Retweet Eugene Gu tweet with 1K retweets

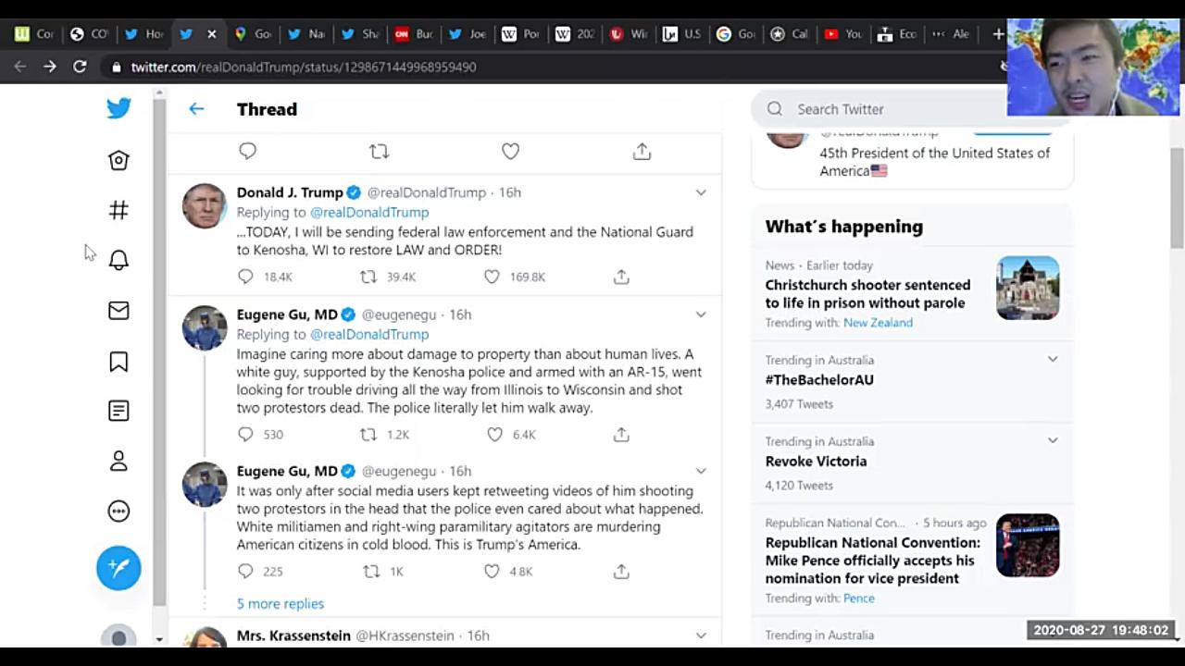tap(371, 571)
